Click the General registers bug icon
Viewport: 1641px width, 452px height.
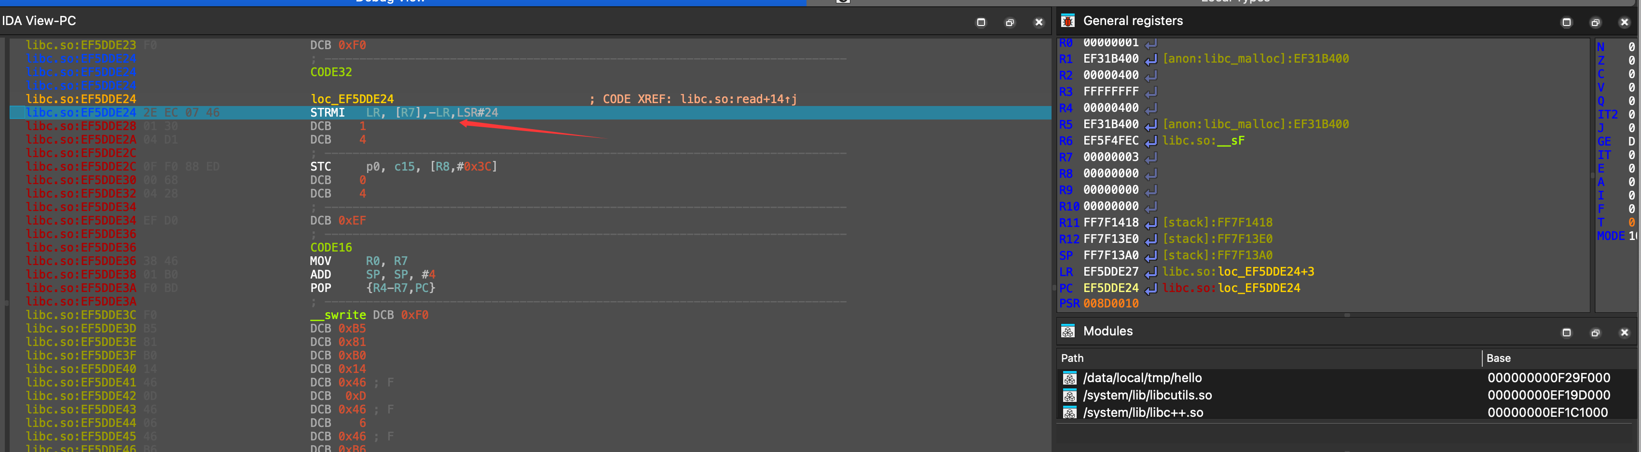click(1067, 21)
